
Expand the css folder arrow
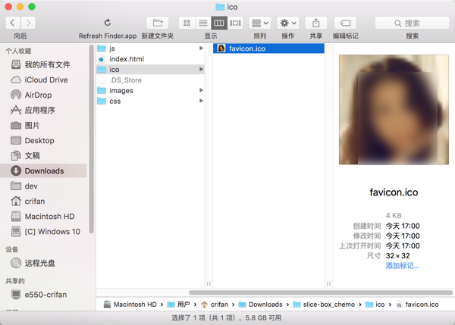pos(201,101)
